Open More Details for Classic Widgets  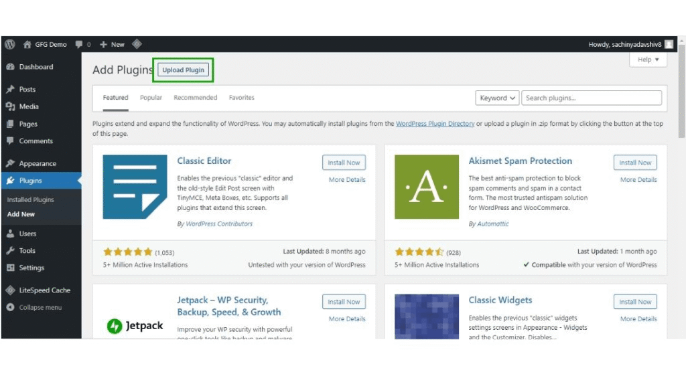tap(638, 319)
